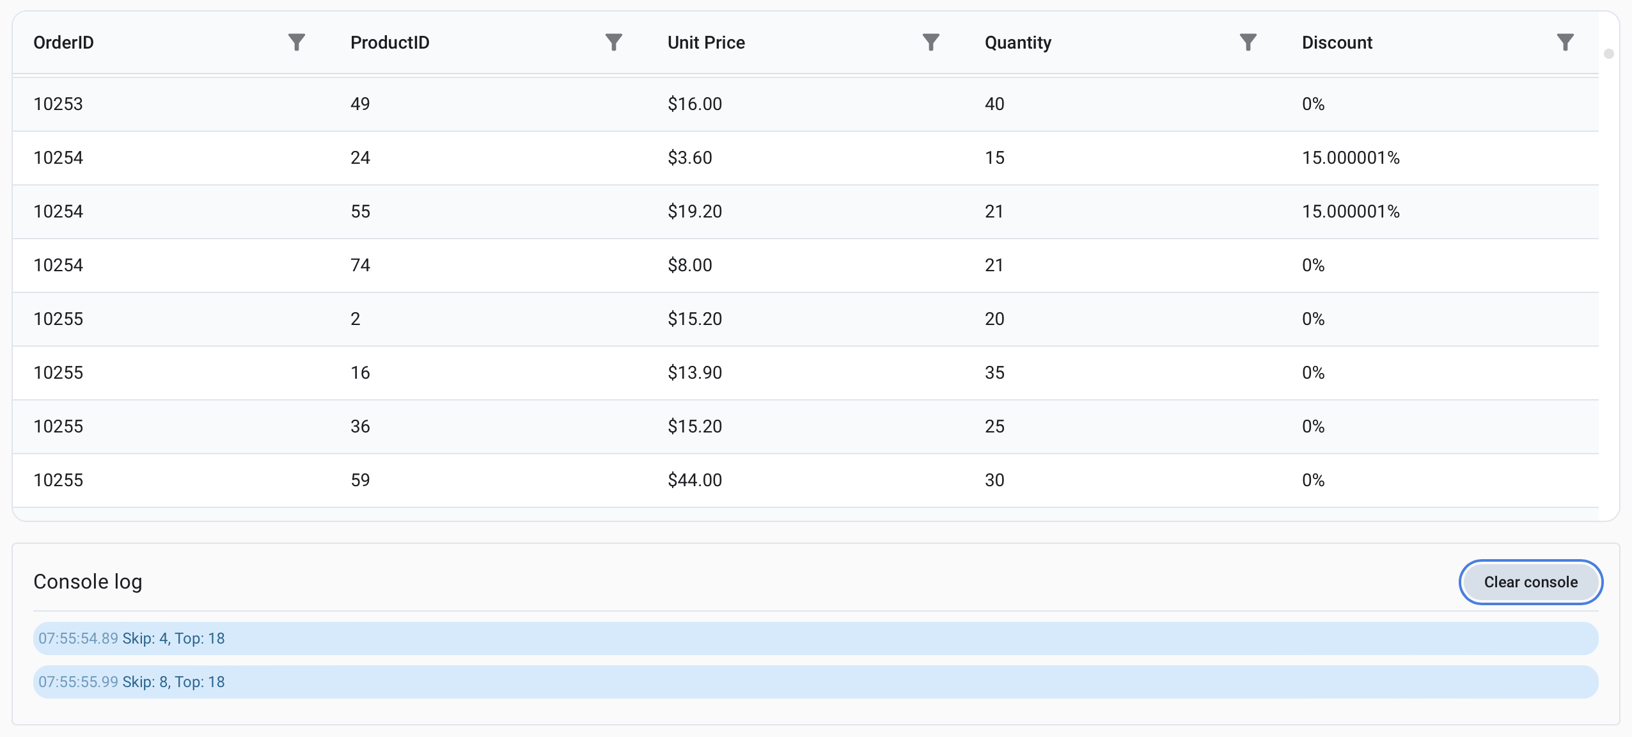This screenshot has width=1632, height=737.
Task: Open the Unit Price column filter icon
Action: (930, 42)
